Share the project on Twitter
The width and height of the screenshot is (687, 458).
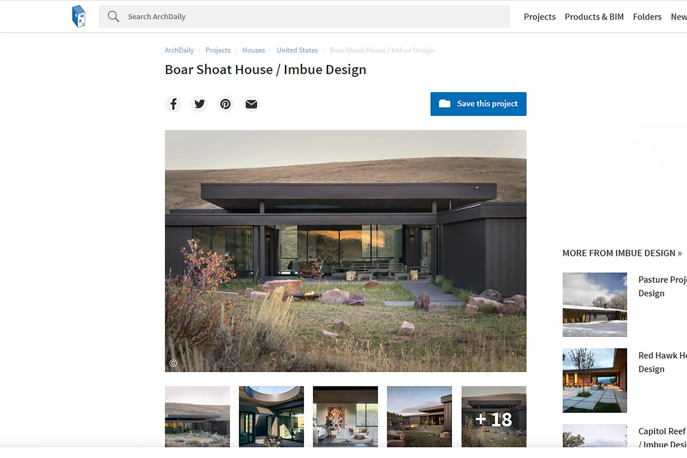tap(199, 104)
